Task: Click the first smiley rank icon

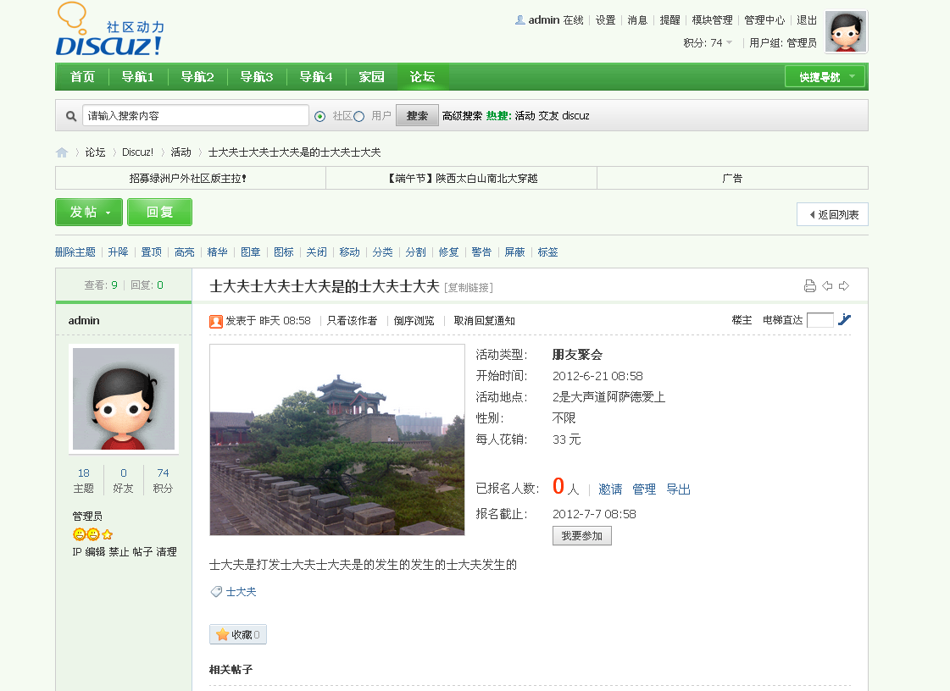Action: tap(79, 534)
